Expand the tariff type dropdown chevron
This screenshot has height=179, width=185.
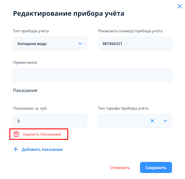click(165, 121)
